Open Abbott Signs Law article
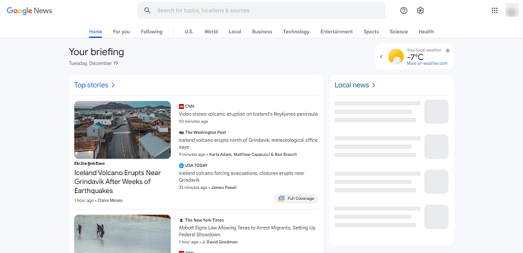 point(247,231)
